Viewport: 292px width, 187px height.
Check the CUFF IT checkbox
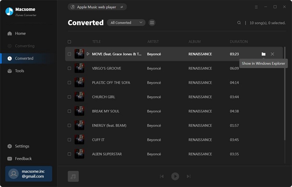tap(69, 140)
